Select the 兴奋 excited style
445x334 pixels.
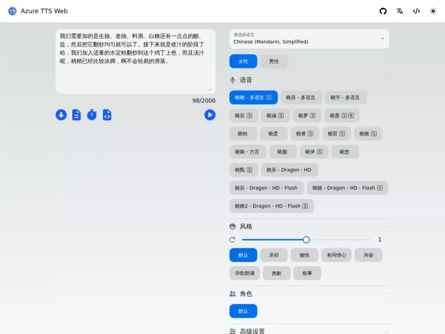368,255
